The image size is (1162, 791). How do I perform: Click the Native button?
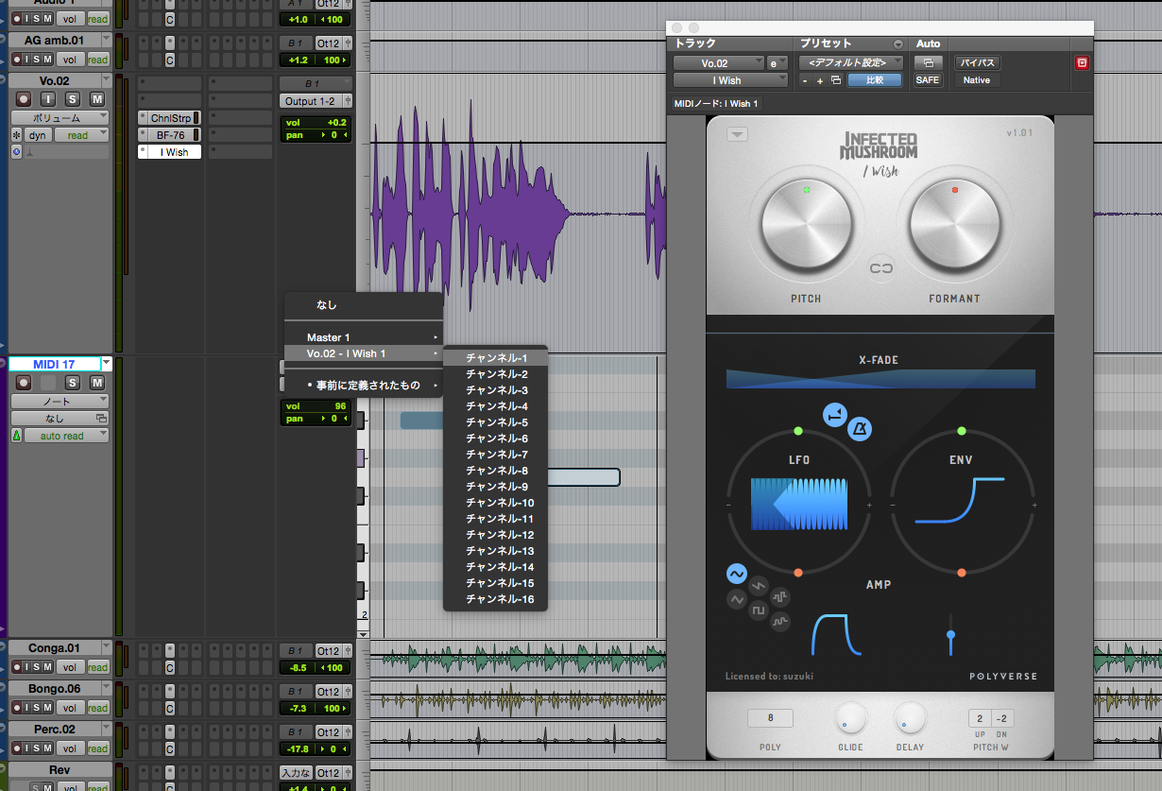(x=976, y=80)
